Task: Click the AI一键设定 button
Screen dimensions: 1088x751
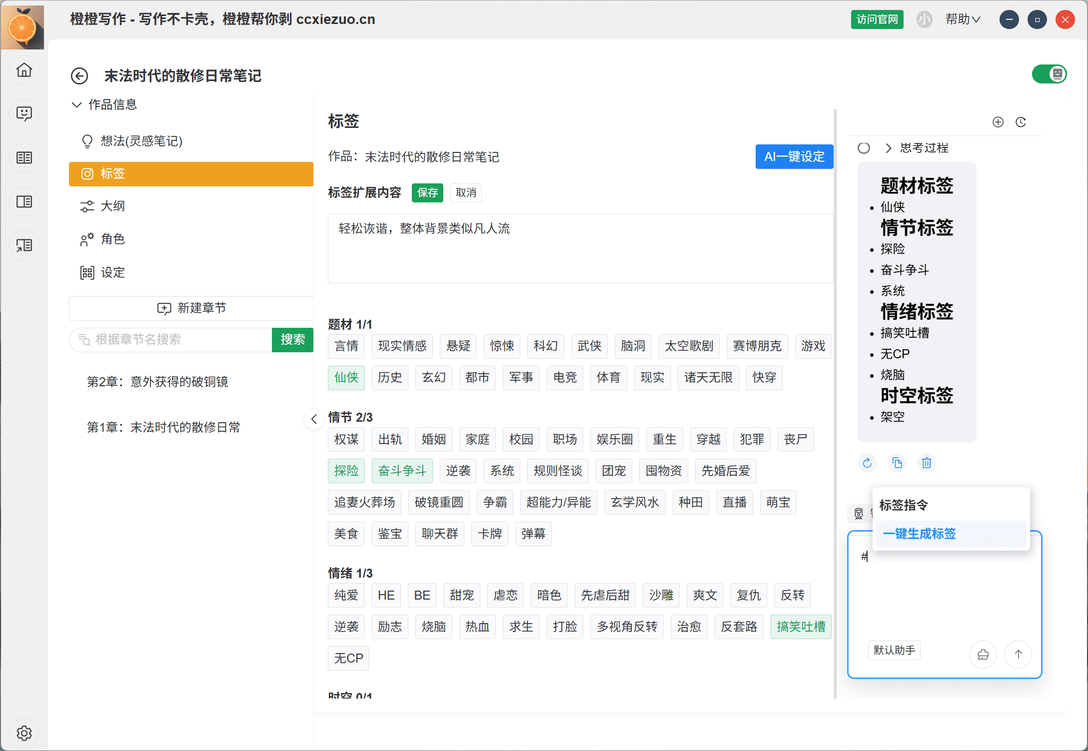Action: pyautogui.click(x=794, y=157)
